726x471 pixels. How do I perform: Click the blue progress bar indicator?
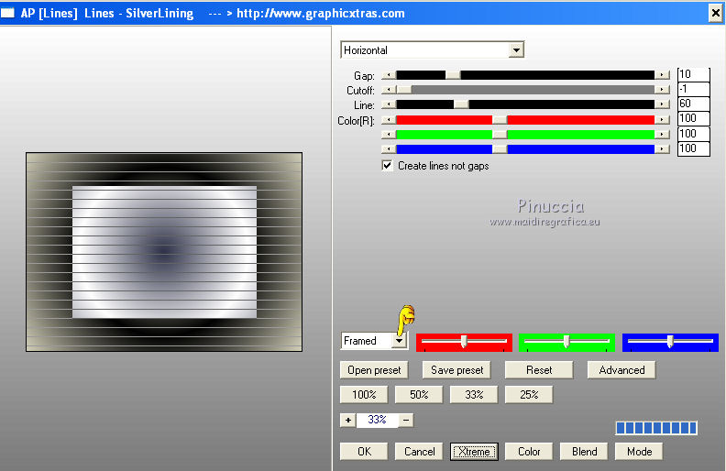pos(656,428)
